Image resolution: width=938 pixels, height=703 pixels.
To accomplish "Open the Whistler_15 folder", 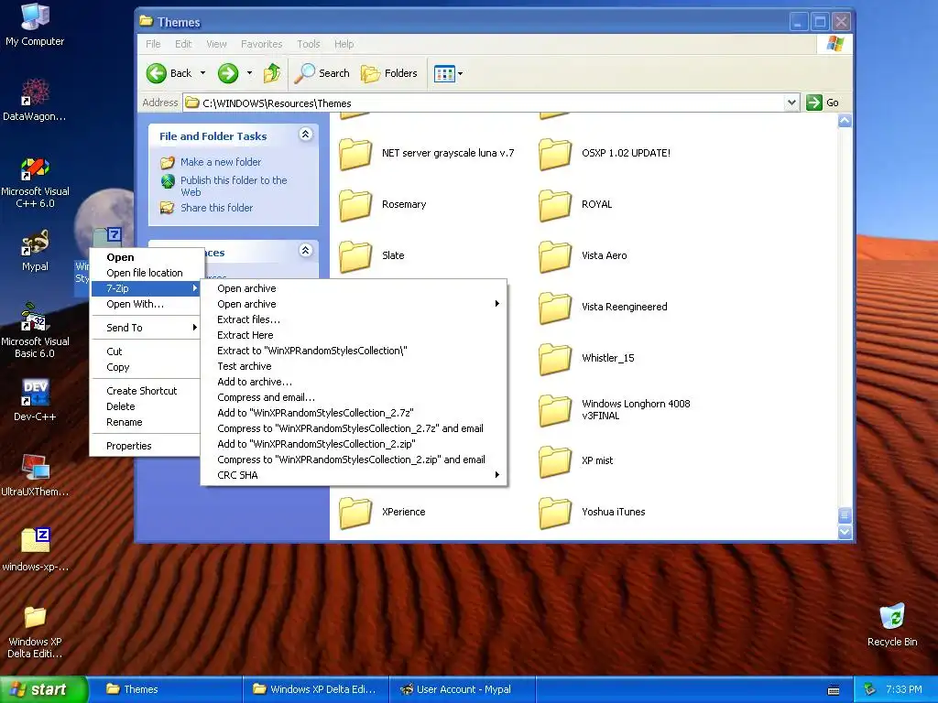I will coord(587,359).
